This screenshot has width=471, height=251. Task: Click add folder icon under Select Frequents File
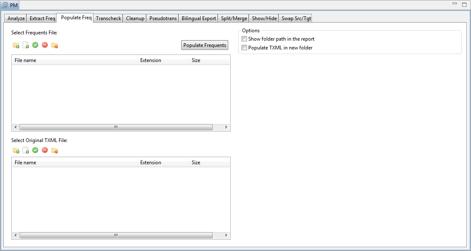[16, 45]
